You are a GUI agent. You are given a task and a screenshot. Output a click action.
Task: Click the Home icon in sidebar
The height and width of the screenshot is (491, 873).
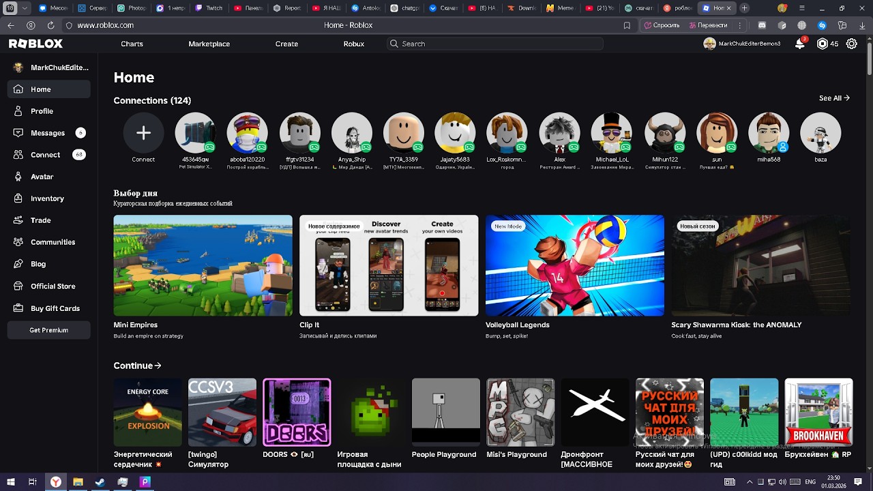tap(18, 89)
